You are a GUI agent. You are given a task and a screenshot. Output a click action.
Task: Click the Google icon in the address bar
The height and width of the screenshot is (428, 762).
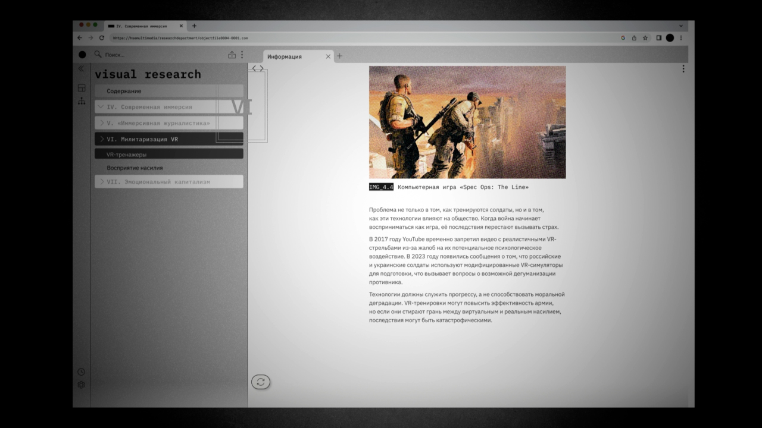[623, 38]
